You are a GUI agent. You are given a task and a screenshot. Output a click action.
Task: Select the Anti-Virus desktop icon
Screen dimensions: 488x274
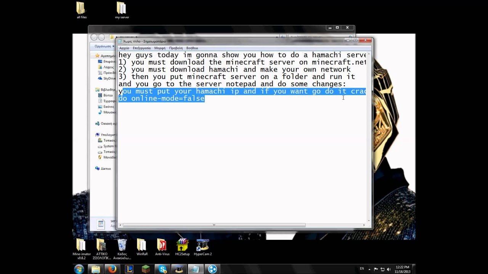162,248
